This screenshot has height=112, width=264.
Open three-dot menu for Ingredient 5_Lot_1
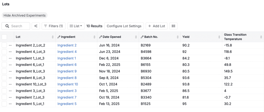(10, 104)
